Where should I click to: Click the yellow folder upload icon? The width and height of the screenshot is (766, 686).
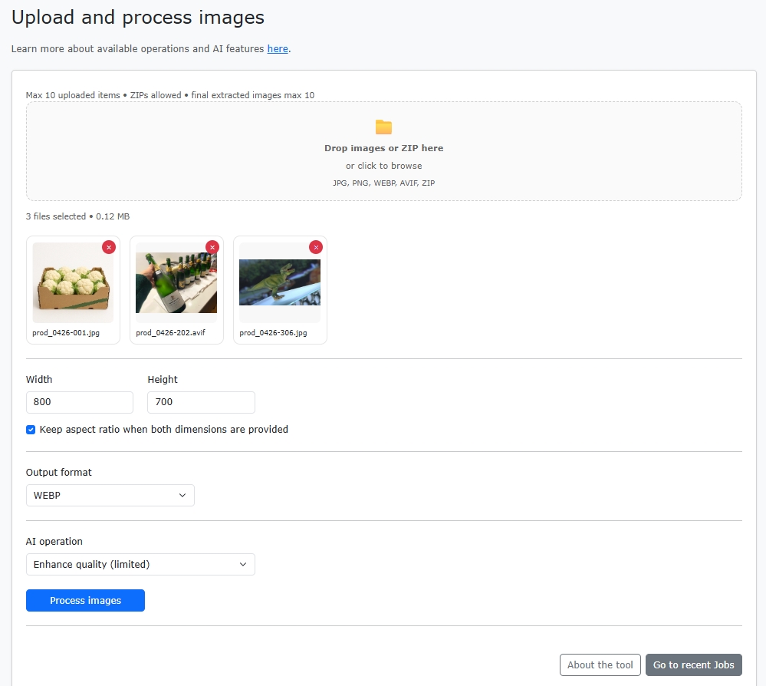(383, 127)
